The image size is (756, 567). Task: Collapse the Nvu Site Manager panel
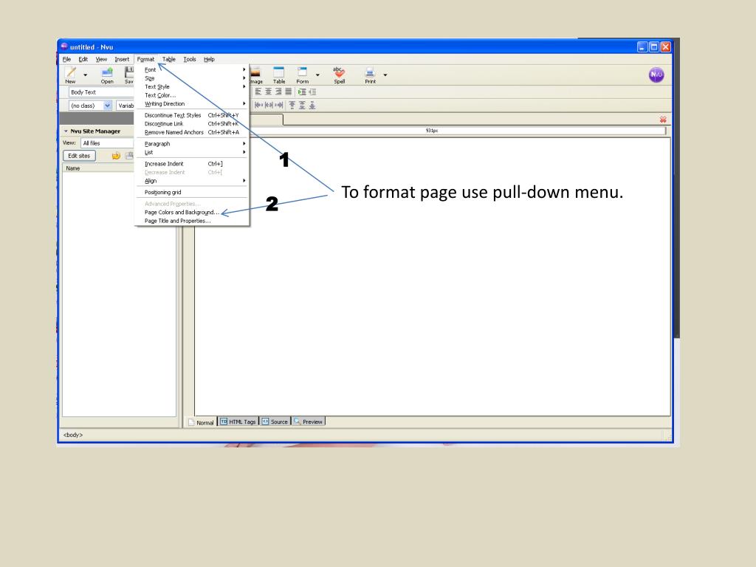pyautogui.click(x=66, y=131)
